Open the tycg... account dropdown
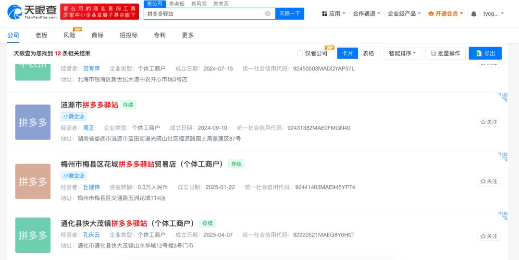The height and width of the screenshot is (260, 519). pyautogui.click(x=494, y=13)
